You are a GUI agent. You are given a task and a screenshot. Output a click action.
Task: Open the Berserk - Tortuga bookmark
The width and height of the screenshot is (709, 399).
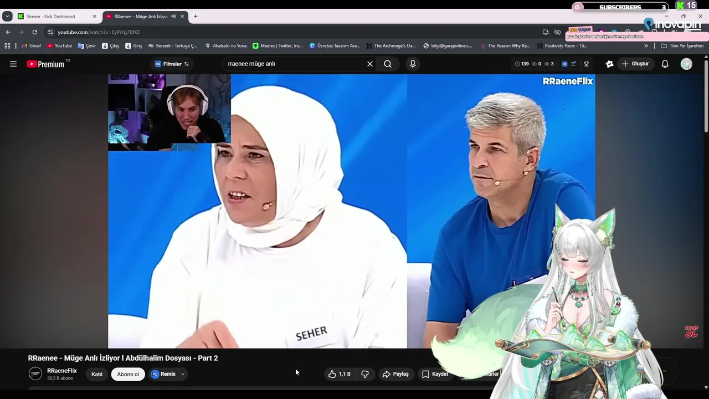pos(172,46)
